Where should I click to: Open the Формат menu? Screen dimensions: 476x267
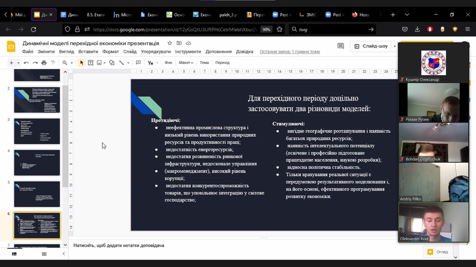(111, 51)
